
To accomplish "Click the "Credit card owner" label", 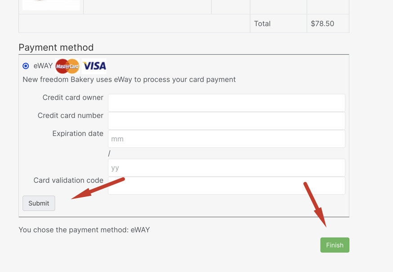I will click(x=73, y=97).
